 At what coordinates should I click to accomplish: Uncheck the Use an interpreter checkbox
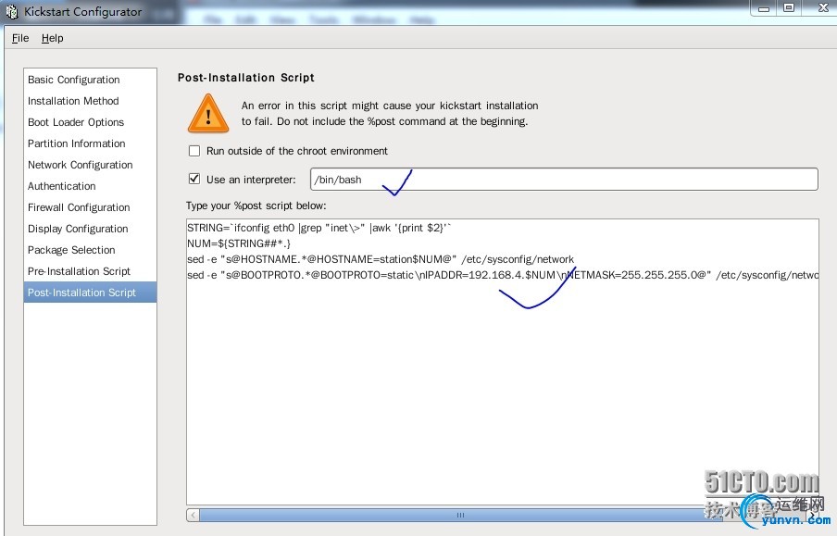(x=194, y=179)
